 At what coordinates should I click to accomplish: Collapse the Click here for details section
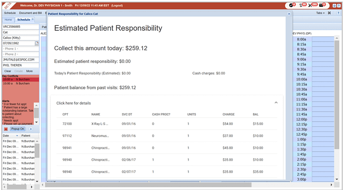coord(276,103)
